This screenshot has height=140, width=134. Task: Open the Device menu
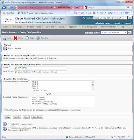click(62, 27)
